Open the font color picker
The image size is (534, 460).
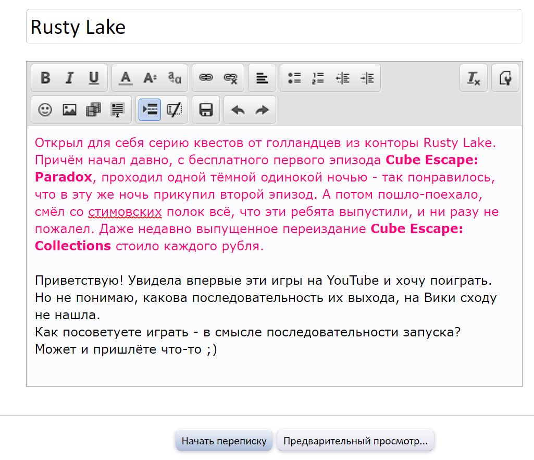tap(126, 78)
